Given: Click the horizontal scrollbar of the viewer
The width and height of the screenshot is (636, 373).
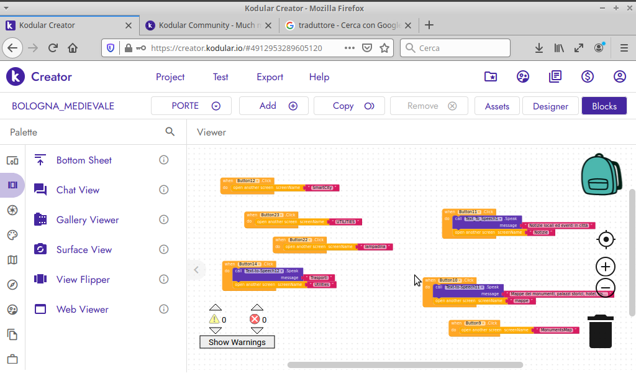Looking at the screenshot, I should [405, 365].
